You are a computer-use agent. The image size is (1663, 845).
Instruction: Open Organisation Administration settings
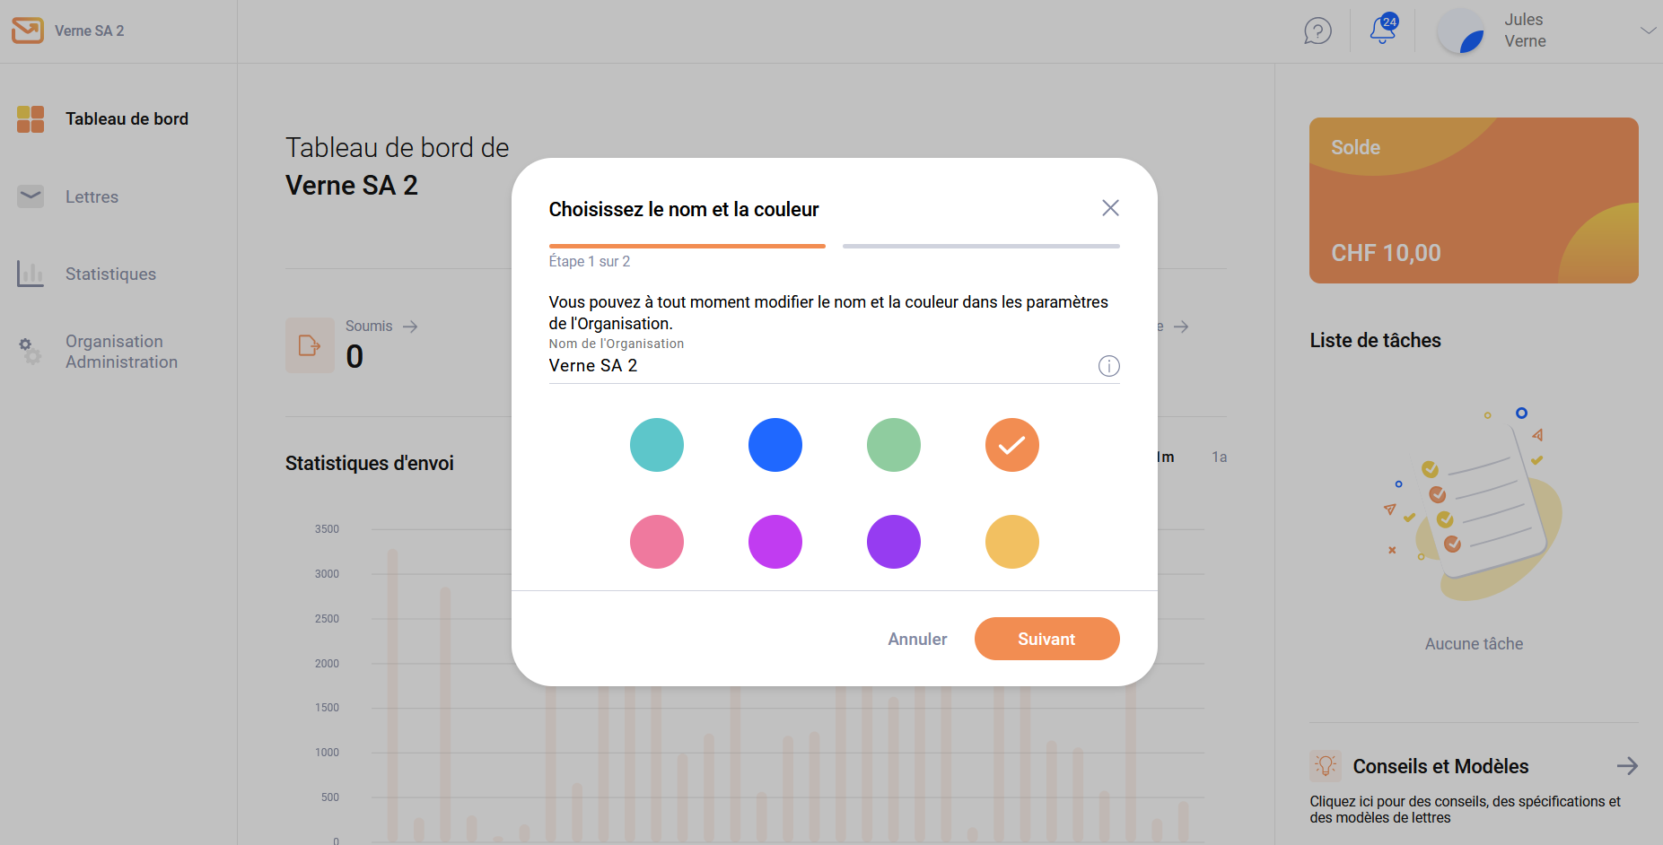[x=121, y=352]
